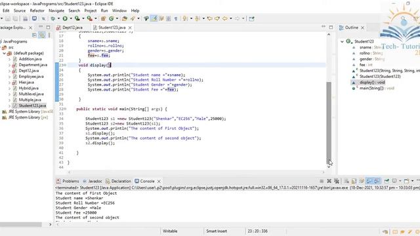420x236 pixels.
Task: Open the Navigate menu
Action: (56, 10)
